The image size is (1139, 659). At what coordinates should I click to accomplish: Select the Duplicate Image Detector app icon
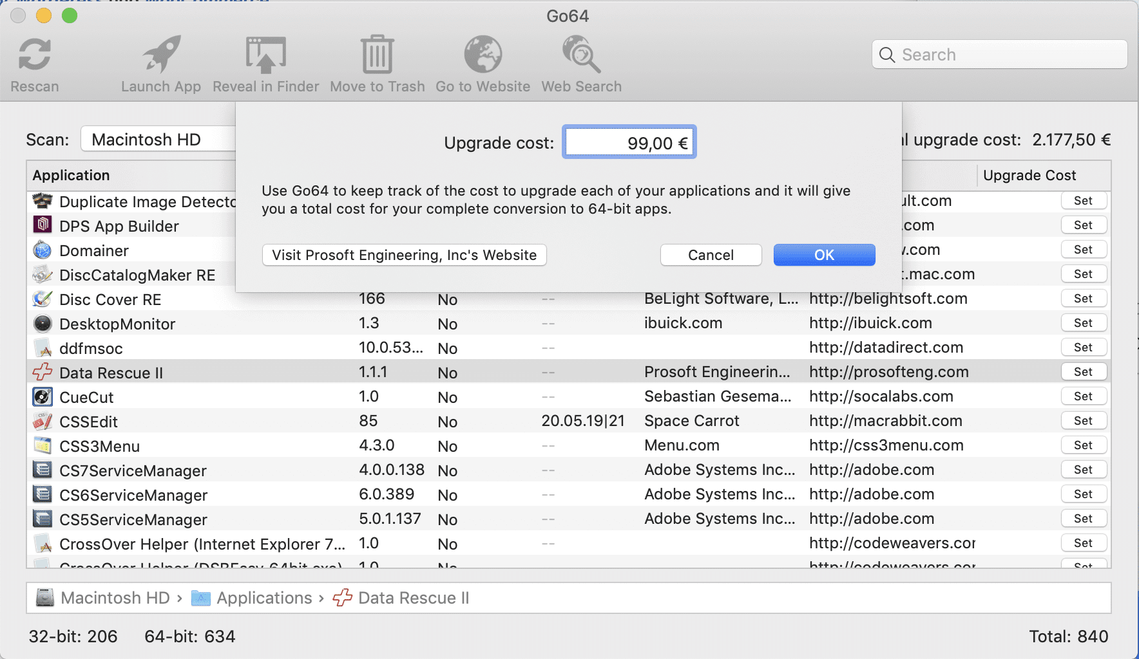pyautogui.click(x=43, y=201)
